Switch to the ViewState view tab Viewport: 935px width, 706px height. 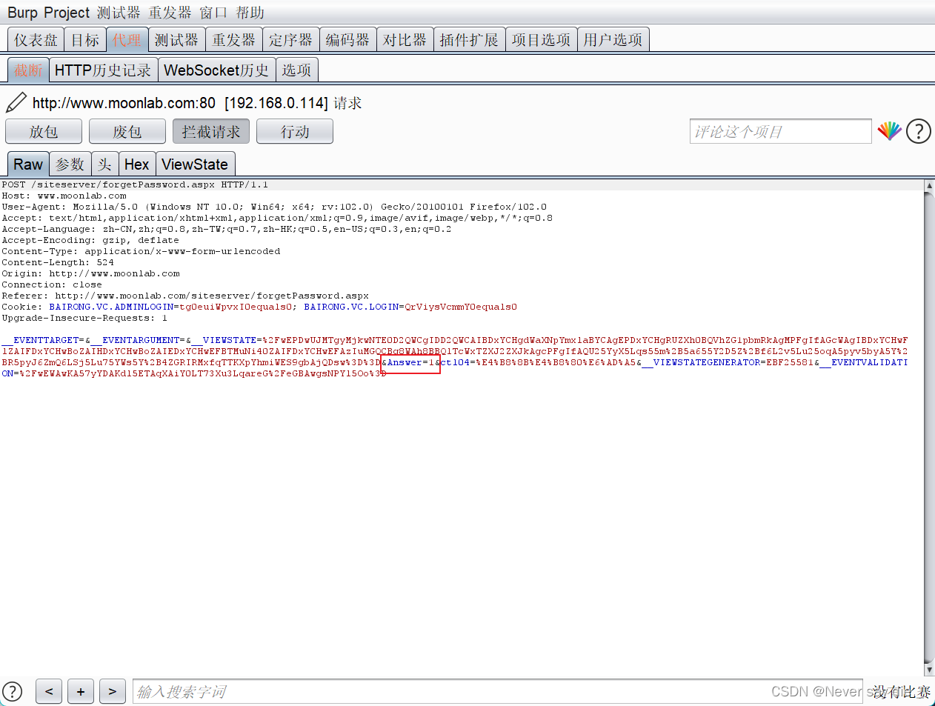coord(195,164)
